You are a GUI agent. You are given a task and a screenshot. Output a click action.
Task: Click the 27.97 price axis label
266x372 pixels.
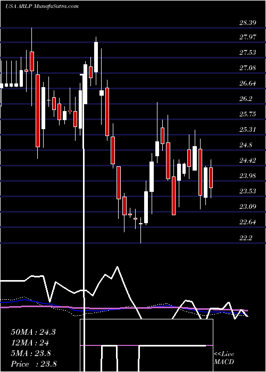point(248,37)
